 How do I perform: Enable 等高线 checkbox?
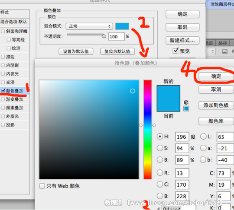click(x=9, y=40)
